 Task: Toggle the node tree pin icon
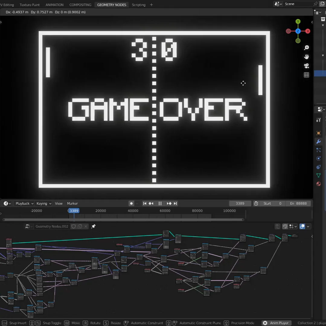pos(93,226)
